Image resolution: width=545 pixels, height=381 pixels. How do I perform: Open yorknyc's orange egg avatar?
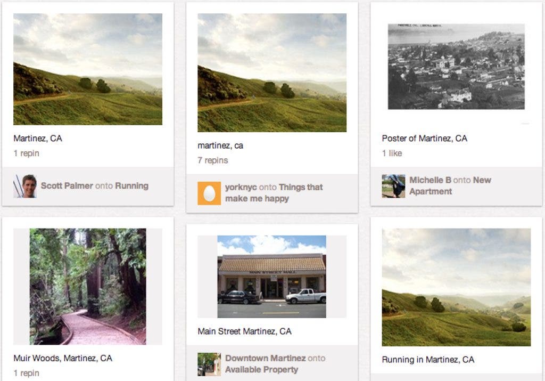click(x=209, y=193)
